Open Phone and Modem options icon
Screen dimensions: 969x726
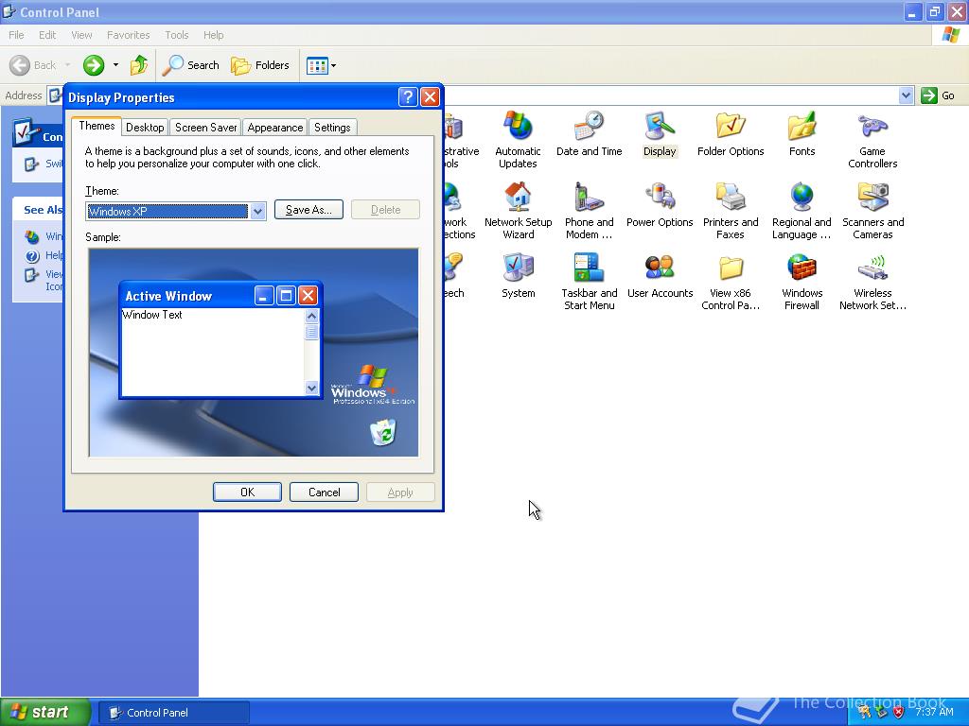click(x=589, y=211)
